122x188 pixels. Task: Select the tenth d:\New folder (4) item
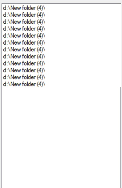pos(24,70)
